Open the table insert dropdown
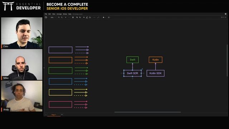Image resolution: width=229 pixels, height=129 pixels. (109, 18)
